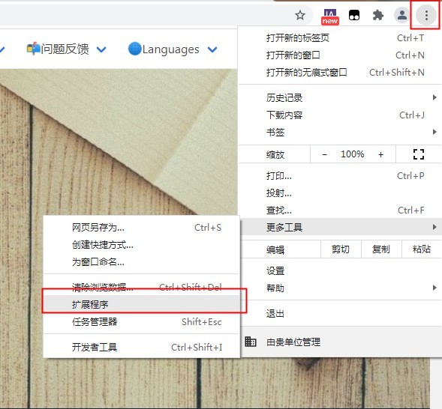This screenshot has width=442, height=409.
Task: Open a new tab via 打开新的标签页
Action: (340, 38)
